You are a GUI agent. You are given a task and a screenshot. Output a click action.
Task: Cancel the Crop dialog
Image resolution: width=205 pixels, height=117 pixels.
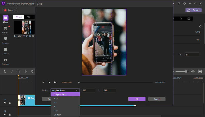(157, 99)
